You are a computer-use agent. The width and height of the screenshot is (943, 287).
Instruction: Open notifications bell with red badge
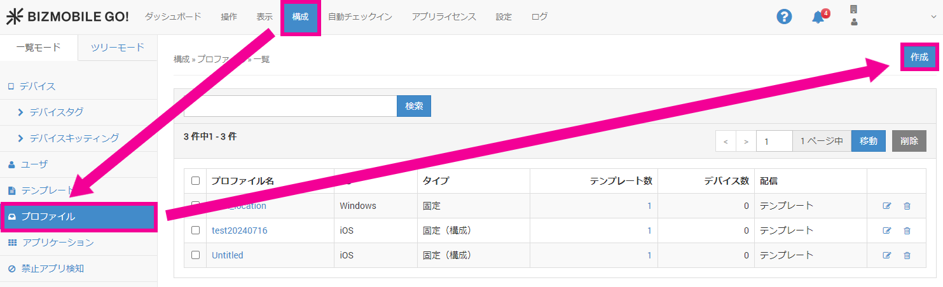tap(819, 17)
